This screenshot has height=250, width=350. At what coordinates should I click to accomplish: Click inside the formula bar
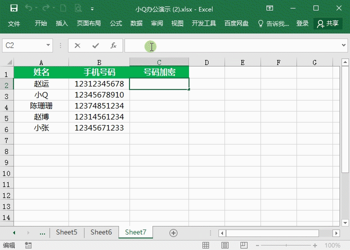point(232,45)
